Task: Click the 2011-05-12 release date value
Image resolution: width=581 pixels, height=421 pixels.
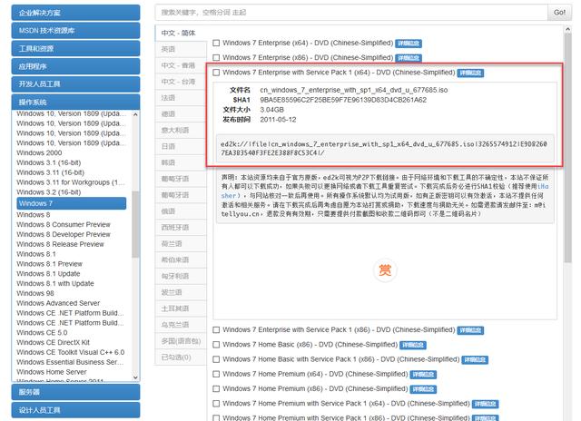Action: [x=278, y=120]
